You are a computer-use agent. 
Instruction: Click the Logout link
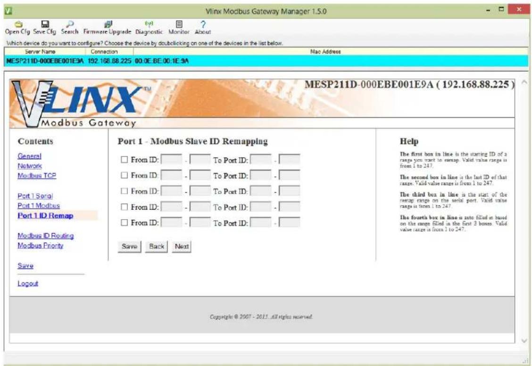pos(28,283)
